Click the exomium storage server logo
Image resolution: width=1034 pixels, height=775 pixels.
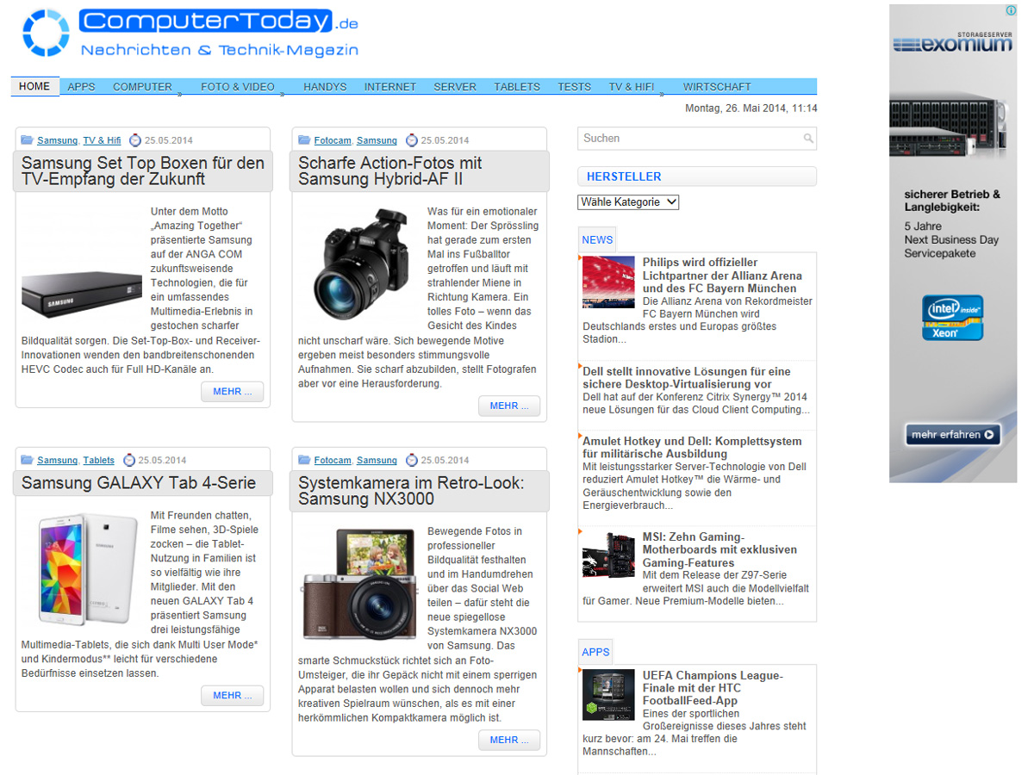pyautogui.click(x=953, y=43)
